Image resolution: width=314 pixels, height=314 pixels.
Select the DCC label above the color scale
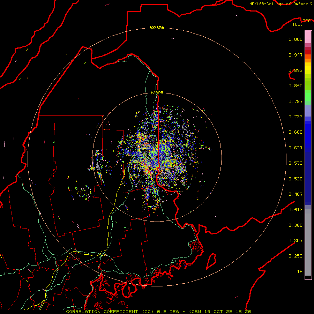coord(306,21)
